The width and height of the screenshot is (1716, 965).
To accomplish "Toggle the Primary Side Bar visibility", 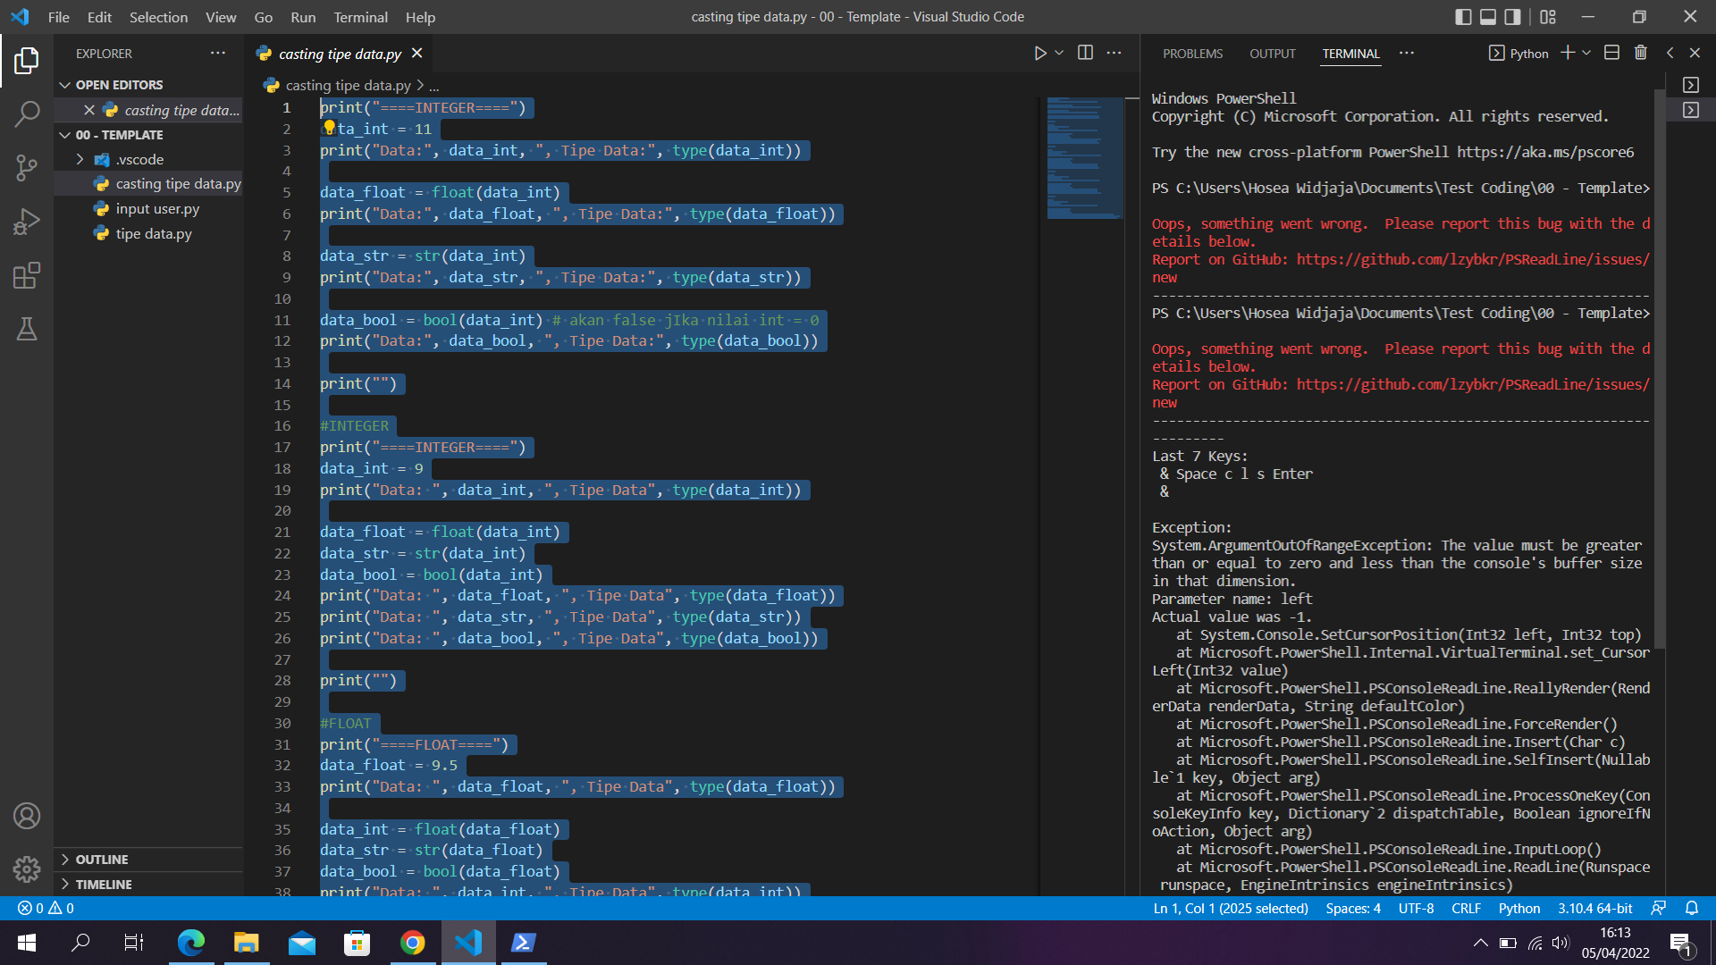I will (x=1463, y=17).
